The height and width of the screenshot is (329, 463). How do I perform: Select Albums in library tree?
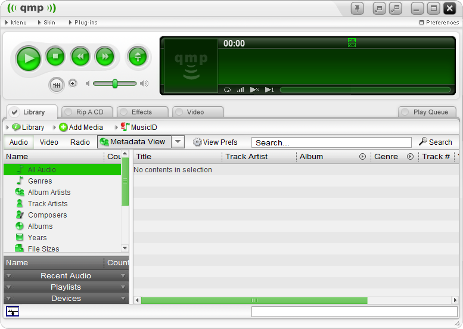[x=63, y=226]
